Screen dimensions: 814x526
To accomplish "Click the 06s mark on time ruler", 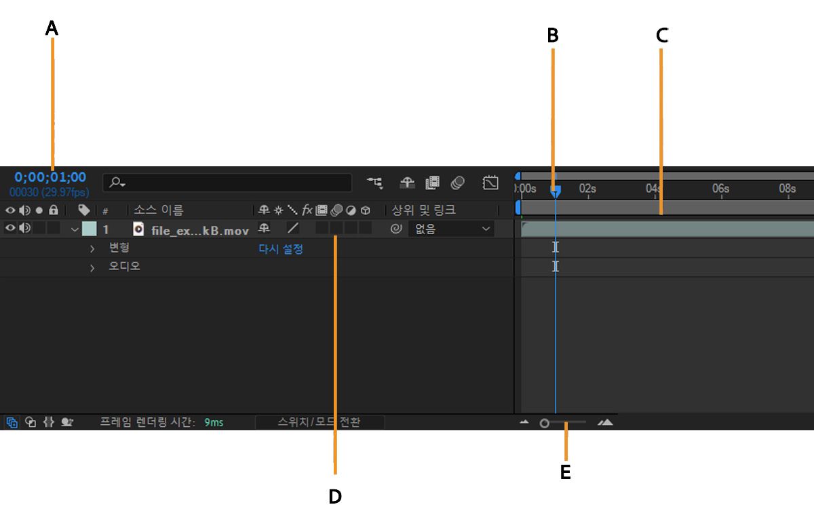I will tap(720, 188).
